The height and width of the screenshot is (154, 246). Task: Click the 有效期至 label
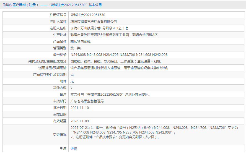pyautogui.click(x=60, y=121)
